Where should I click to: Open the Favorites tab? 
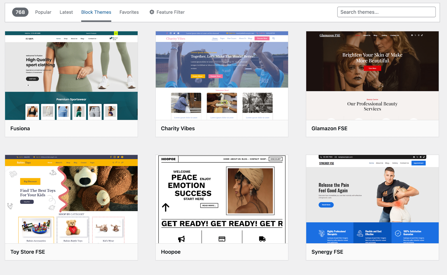click(129, 12)
